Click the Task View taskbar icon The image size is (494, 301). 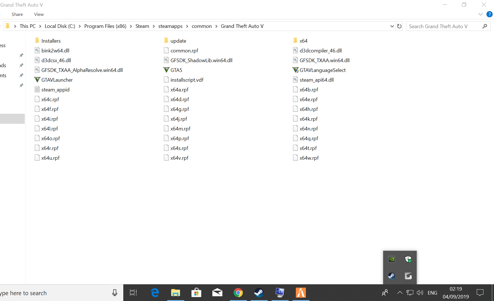tap(133, 293)
